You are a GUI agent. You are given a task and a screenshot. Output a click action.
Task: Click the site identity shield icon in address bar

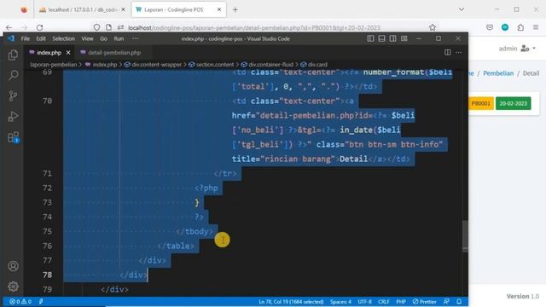coord(96,27)
